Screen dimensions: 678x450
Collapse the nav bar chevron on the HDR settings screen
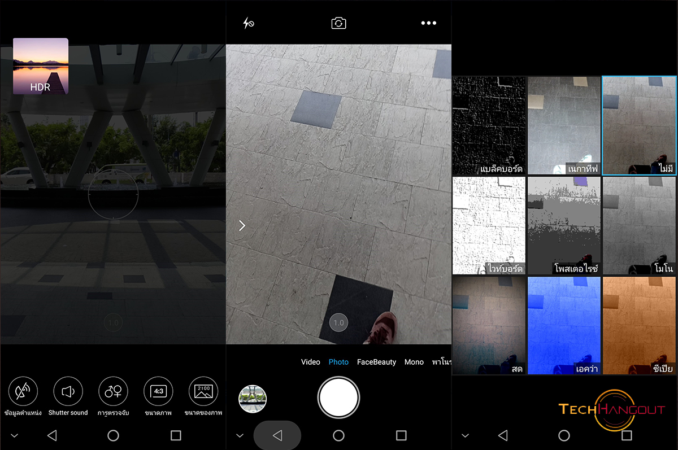click(15, 436)
